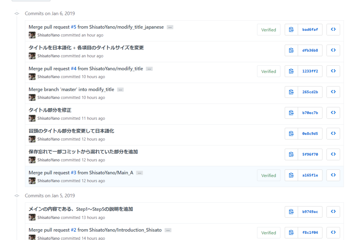Copy the SHA of commit a165f1e
Screen dimensions: 352x240
291,175
